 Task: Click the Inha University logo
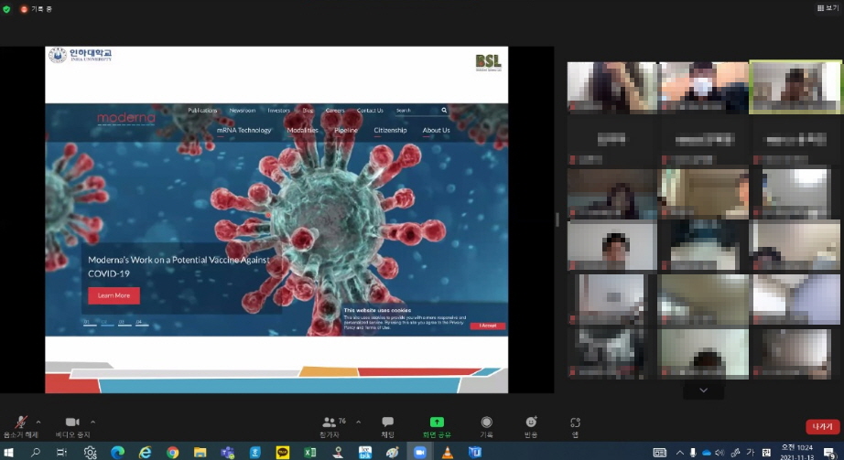pyautogui.click(x=81, y=56)
